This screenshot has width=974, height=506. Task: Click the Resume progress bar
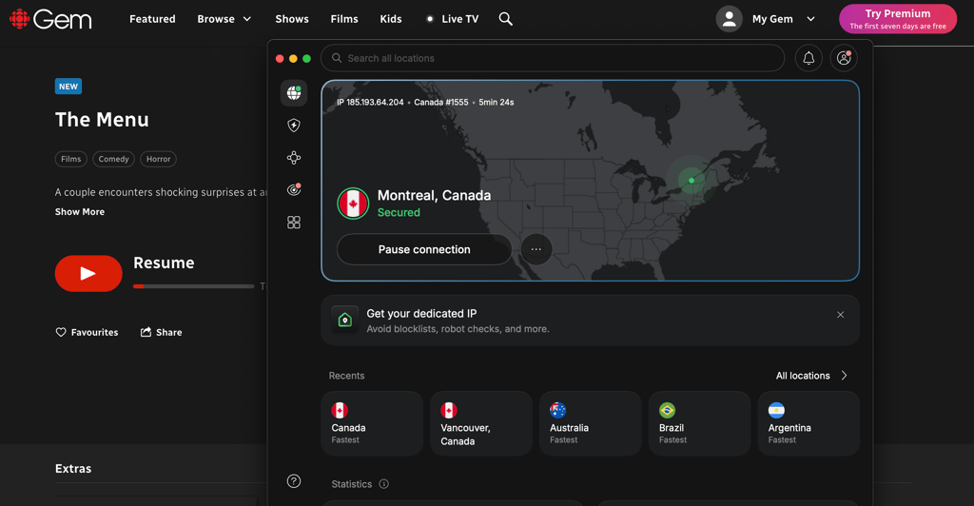coord(194,286)
